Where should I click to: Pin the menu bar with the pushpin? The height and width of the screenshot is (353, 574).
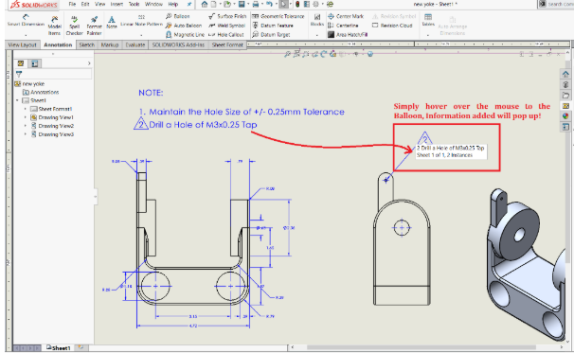pyautogui.click(x=189, y=4)
